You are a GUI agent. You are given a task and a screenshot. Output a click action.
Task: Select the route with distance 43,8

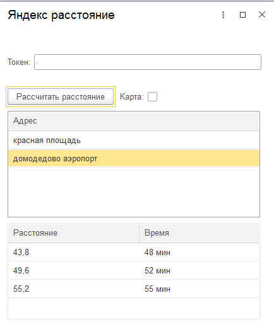(73, 252)
